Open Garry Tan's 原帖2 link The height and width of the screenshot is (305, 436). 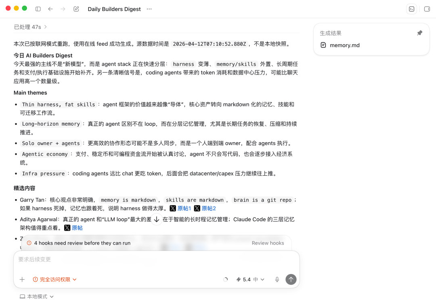click(x=209, y=208)
